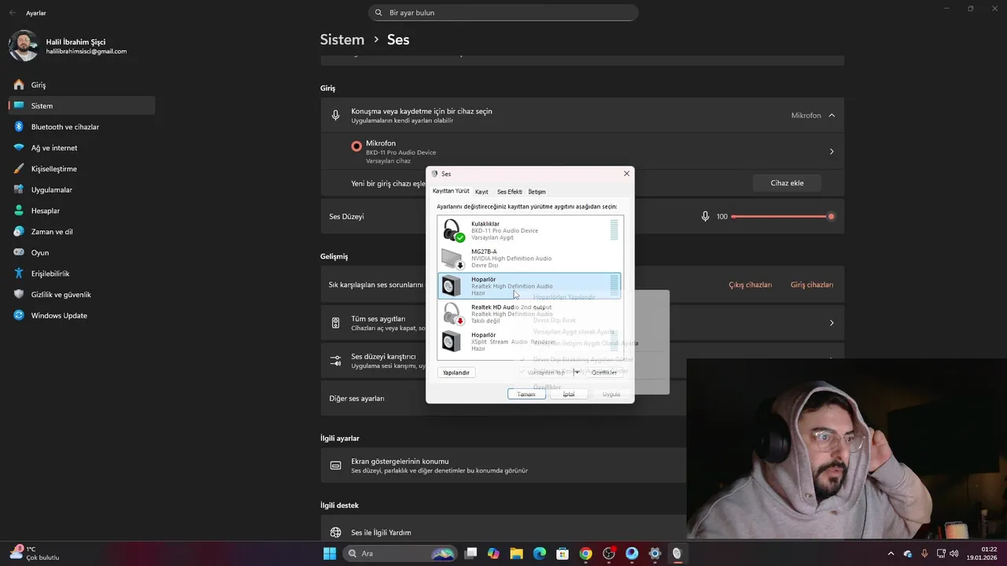Open the Ses control panel taskbar icon
Image resolution: width=1007 pixels, height=566 pixels.
tap(677, 553)
